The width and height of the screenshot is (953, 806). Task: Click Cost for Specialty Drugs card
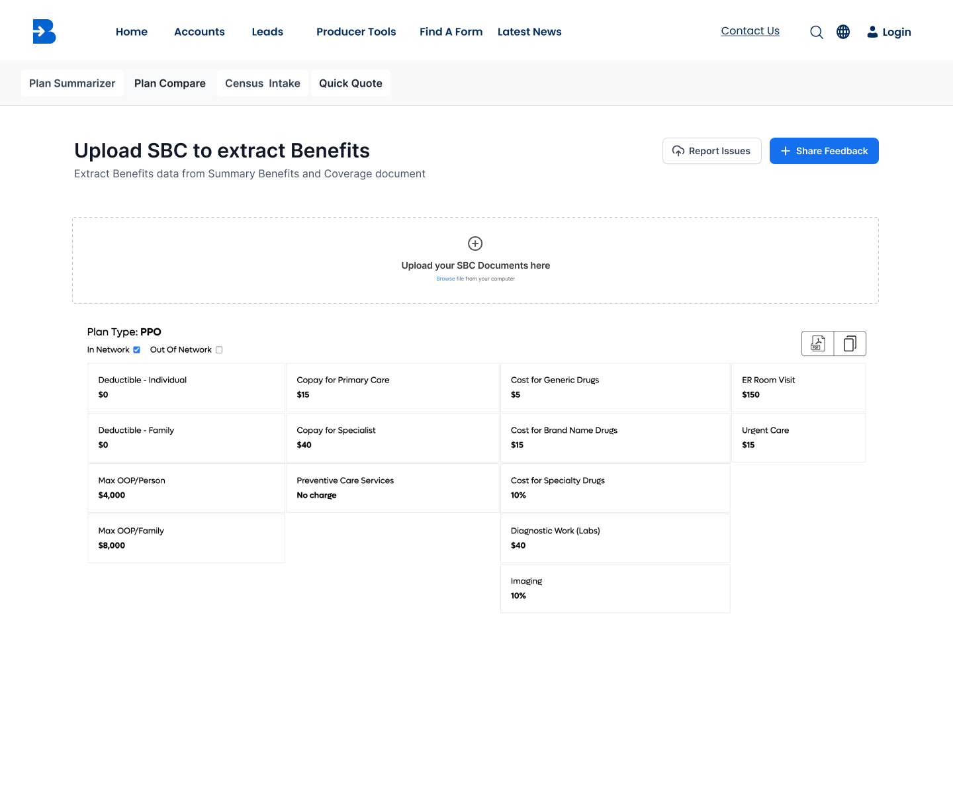coord(615,488)
